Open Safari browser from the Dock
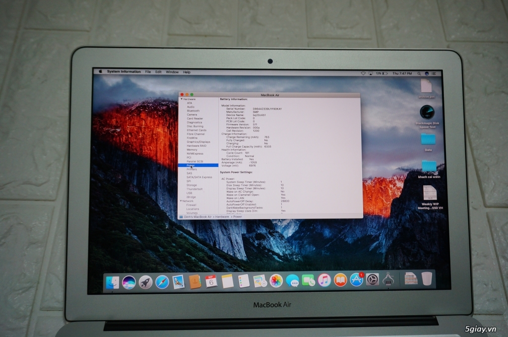The height and width of the screenshot is (337, 508). pos(162,282)
